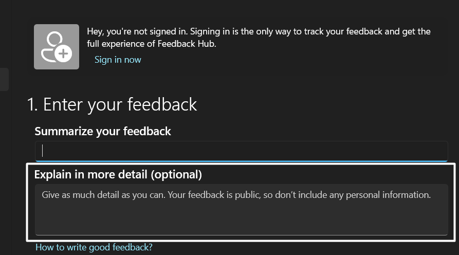Viewport: 459px width, 255px height.
Task: Click the gray avatar tile's top-left corner
Action: [x=36, y=27]
